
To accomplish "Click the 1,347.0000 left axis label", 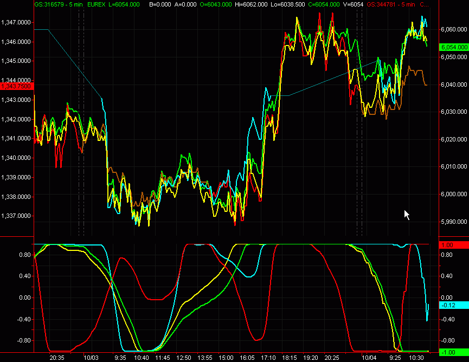I will [16, 22].
